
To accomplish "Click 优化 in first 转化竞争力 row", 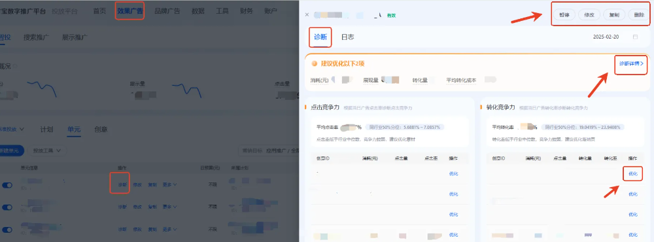I will pos(632,173).
